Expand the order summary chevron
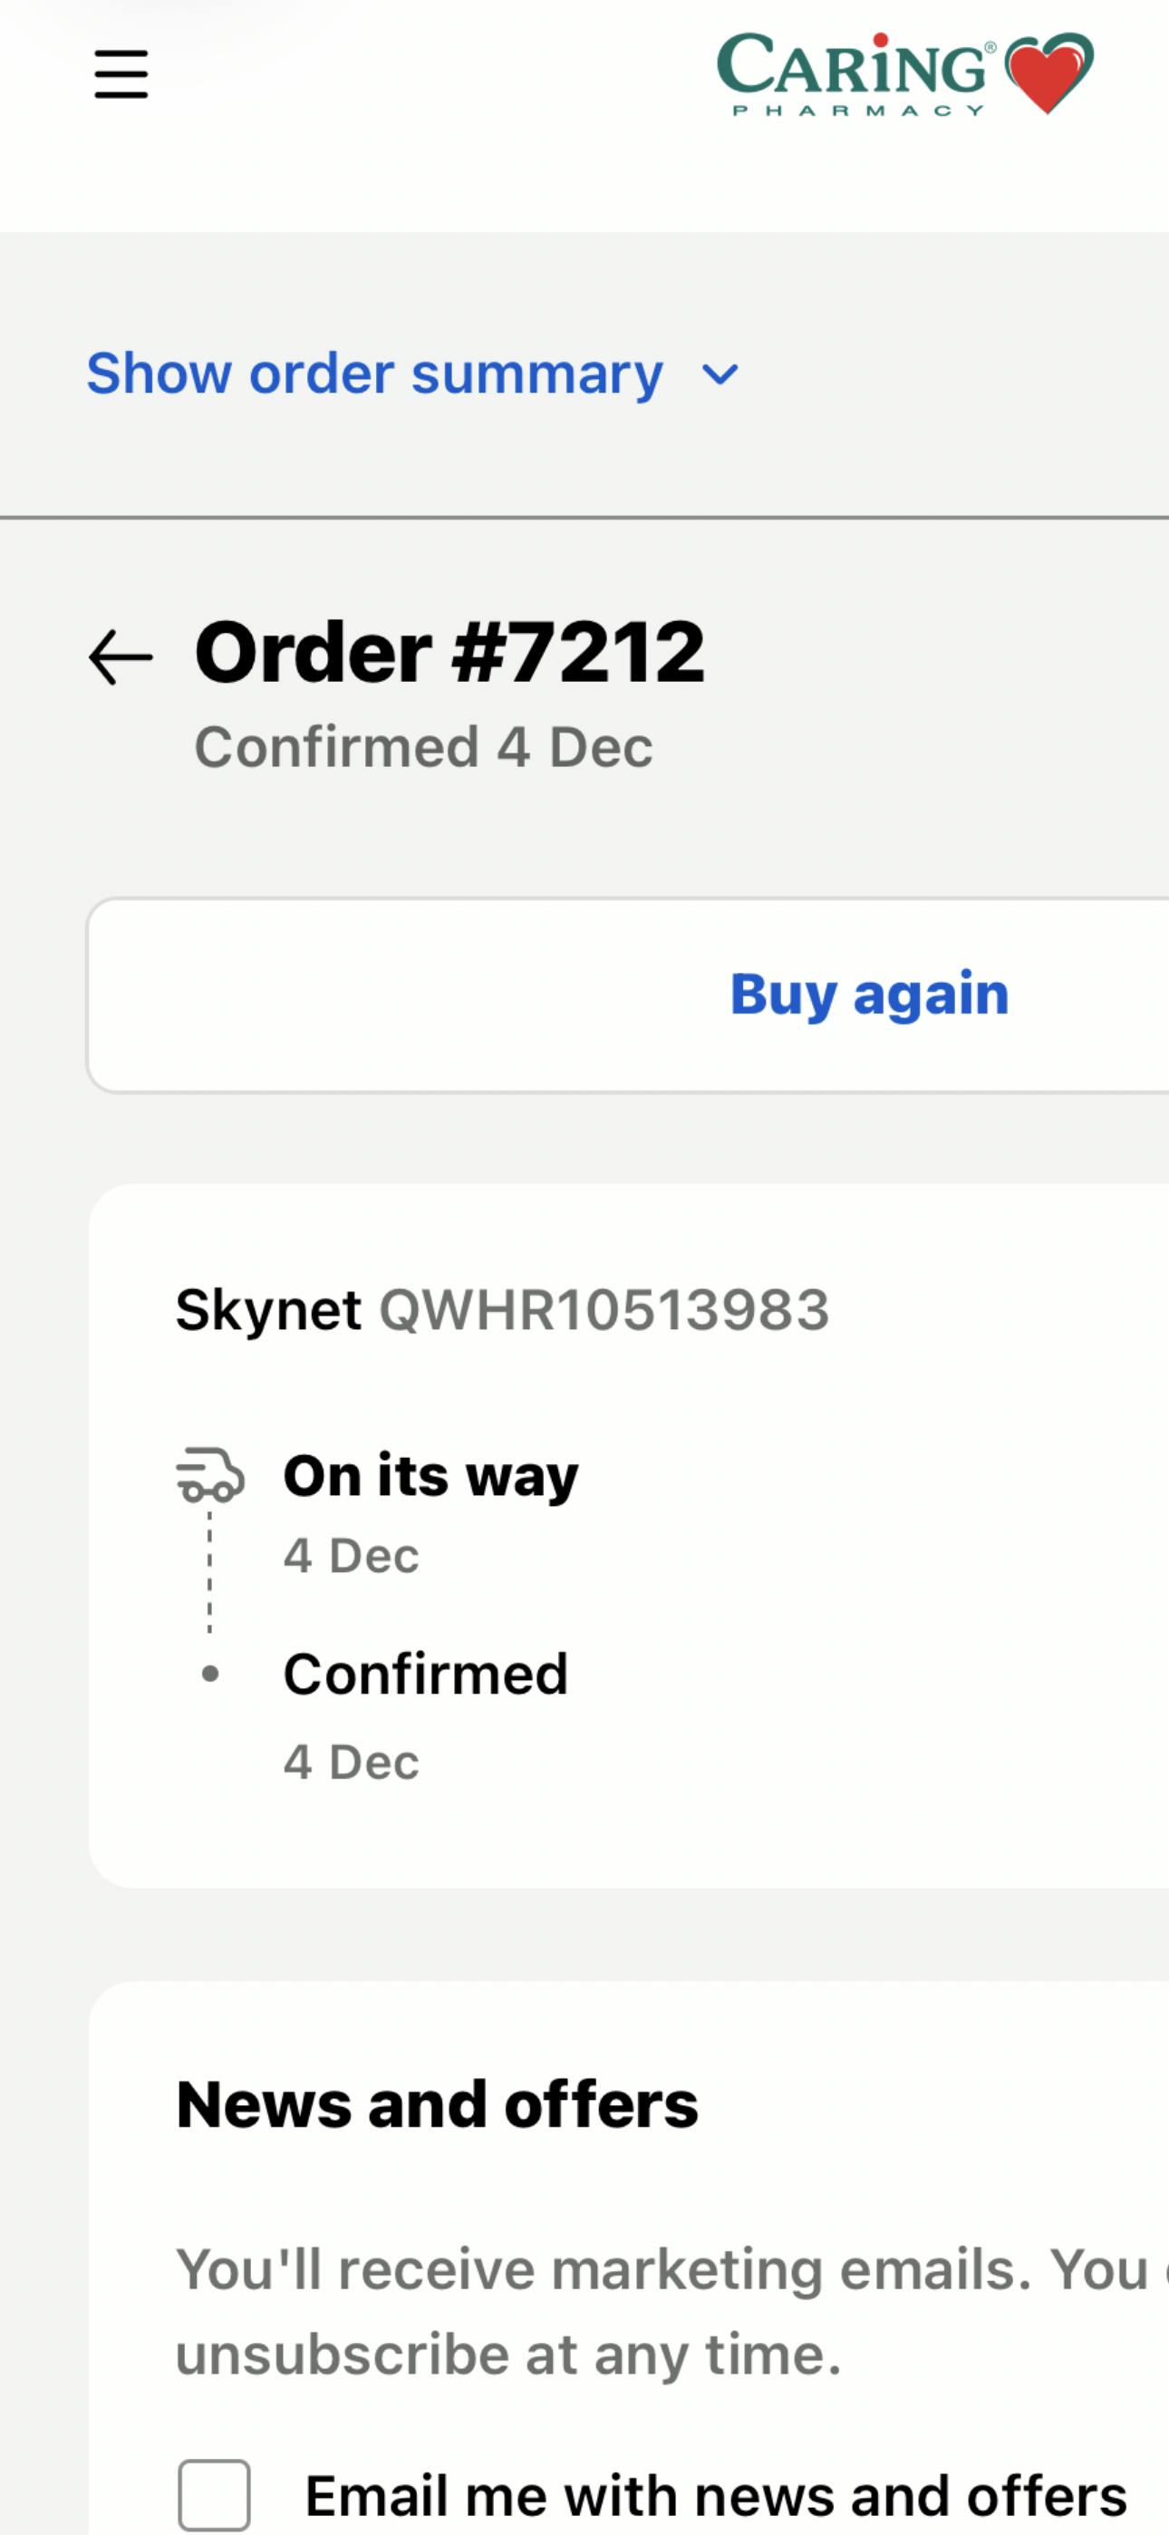This screenshot has width=1169, height=2535. click(720, 375)
